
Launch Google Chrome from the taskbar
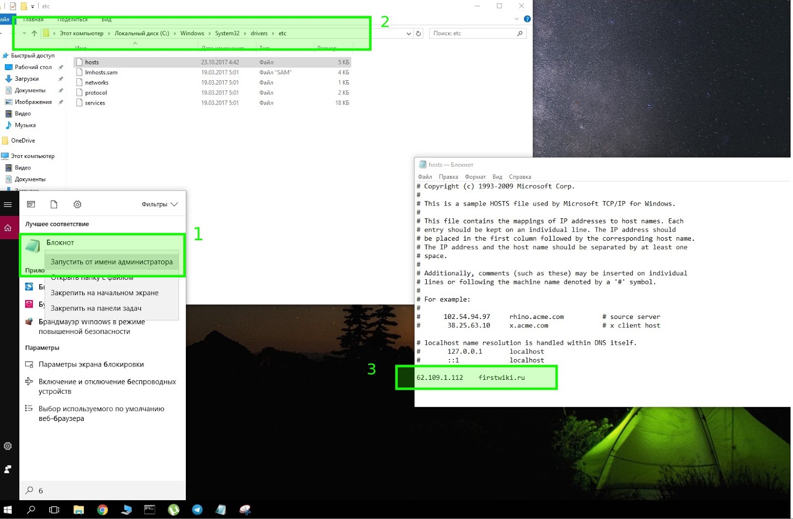102,510
